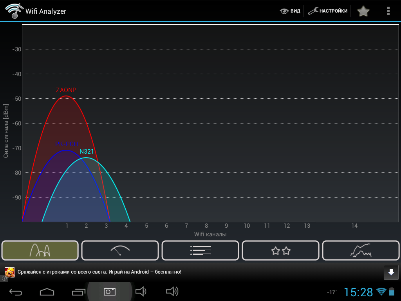
Task: Open the channel graph view tab
Action: pos(40,250)
